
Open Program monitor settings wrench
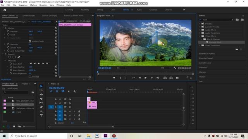(175, 68)
